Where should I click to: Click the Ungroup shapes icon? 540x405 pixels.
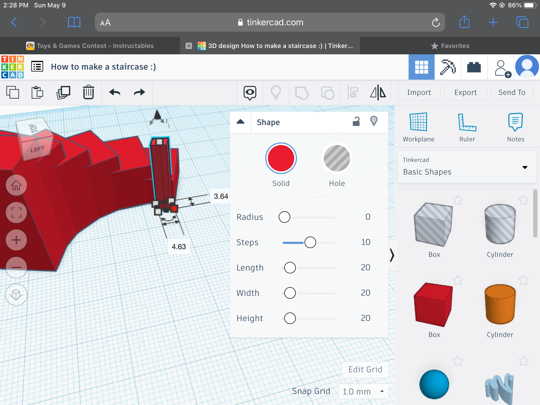327,93
